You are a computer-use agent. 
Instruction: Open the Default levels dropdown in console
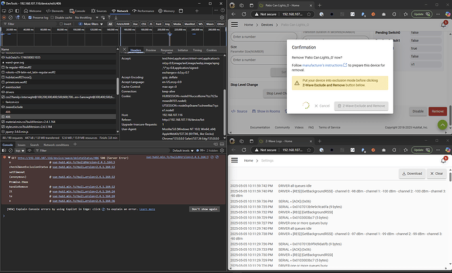(x=183, y=151)
